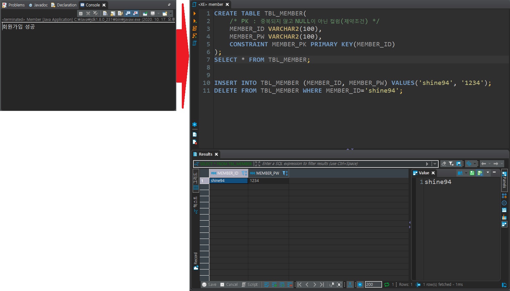Image resolution: width=510 pixels, height=291 pixels.
Task: Switch to text view (텍스트) side tab
Action: click(x=196, y=205)
